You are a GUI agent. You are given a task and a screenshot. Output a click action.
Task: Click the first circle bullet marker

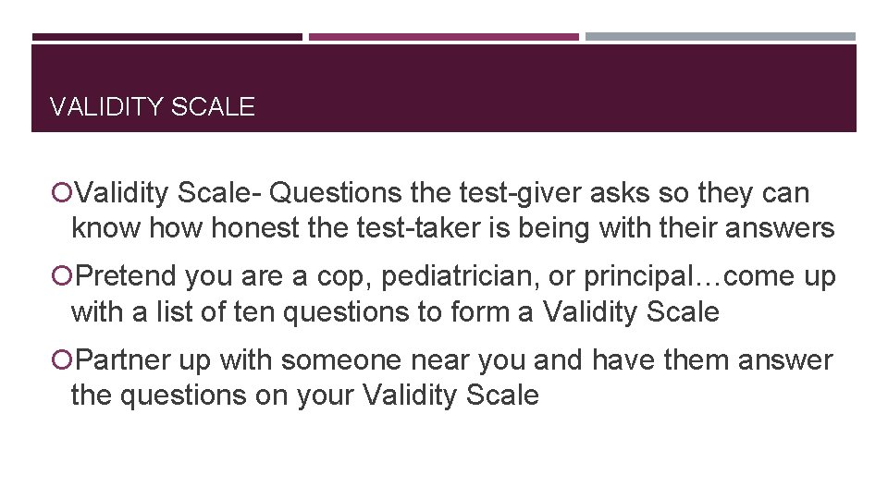pos(61,193)
